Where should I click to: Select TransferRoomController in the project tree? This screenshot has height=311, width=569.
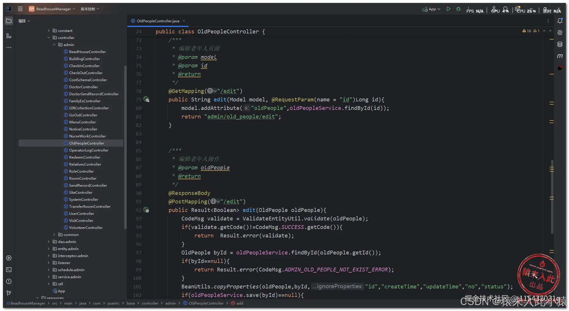pos(90,206)
